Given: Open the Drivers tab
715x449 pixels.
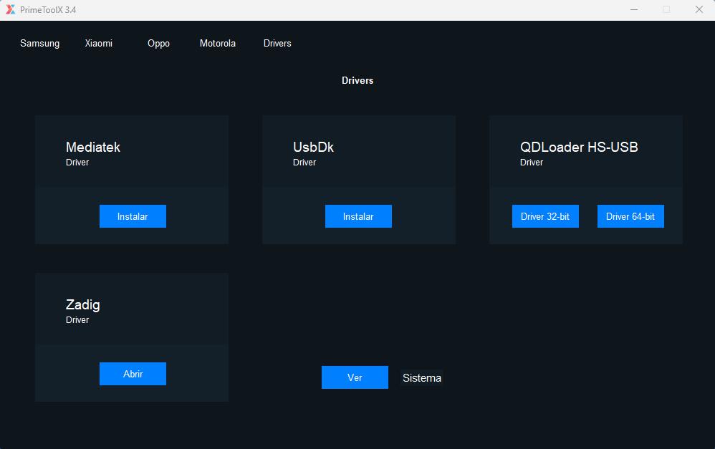Looking at the screenshot, I should point(277,43).
